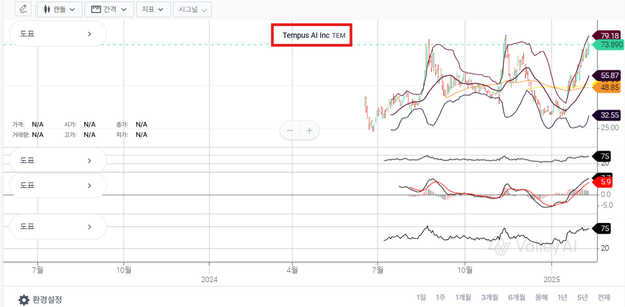
Task: Zoom in the chart with plus button
Action: point(309,130)
